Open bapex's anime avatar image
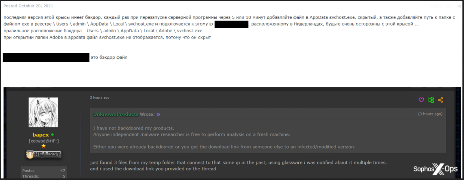The image size is (464, 180). pyautogui.click(x=43, y=112)
